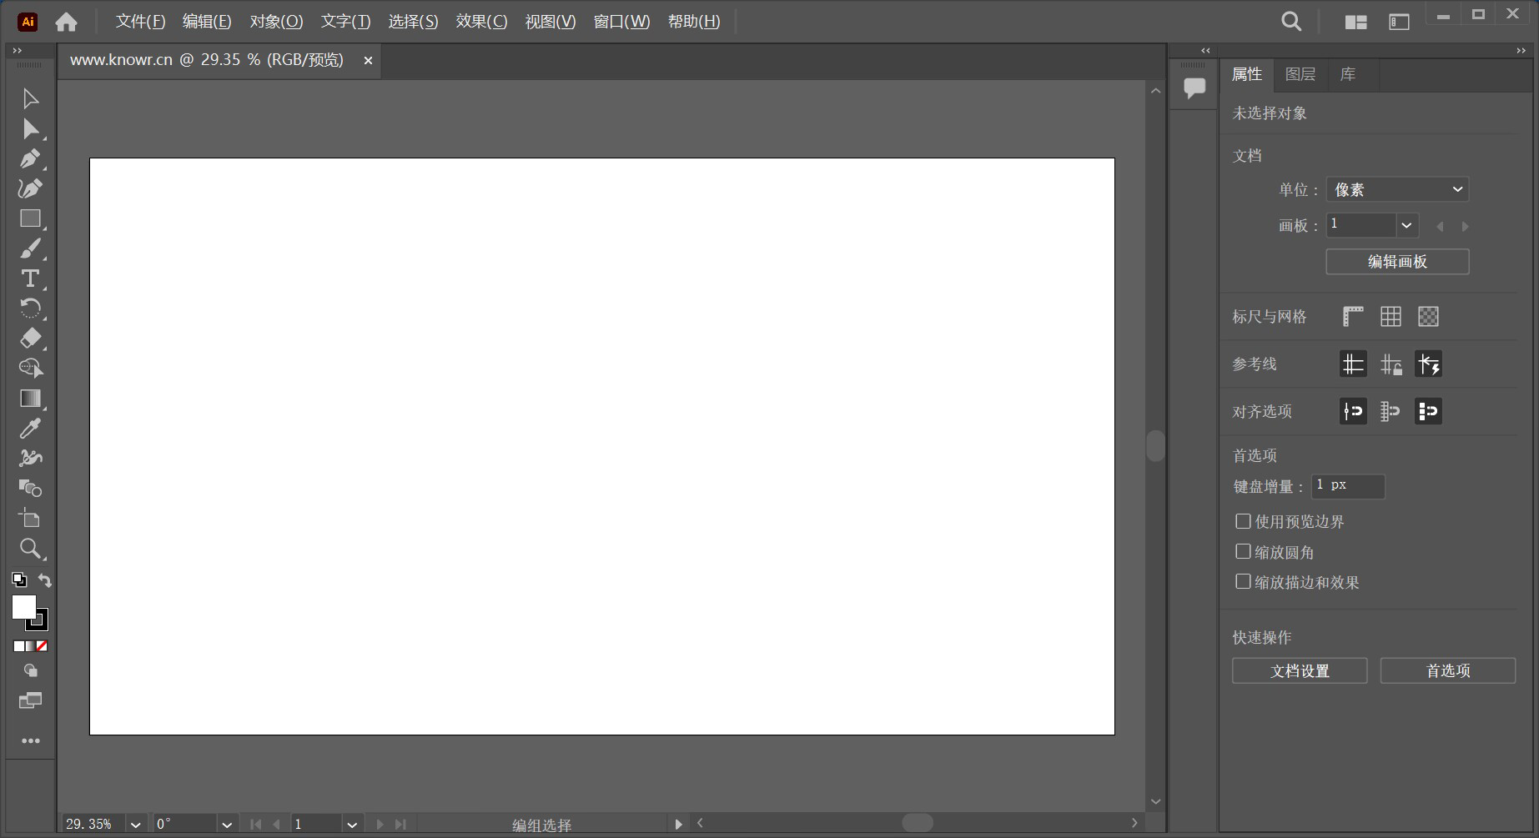Open the 单位 像素 dropdown
The image size is (1539, 838).
[1397, 189]
